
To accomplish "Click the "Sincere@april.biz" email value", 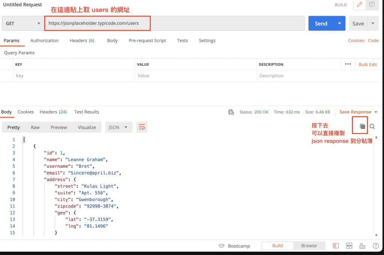I will [x=93, y=173].
